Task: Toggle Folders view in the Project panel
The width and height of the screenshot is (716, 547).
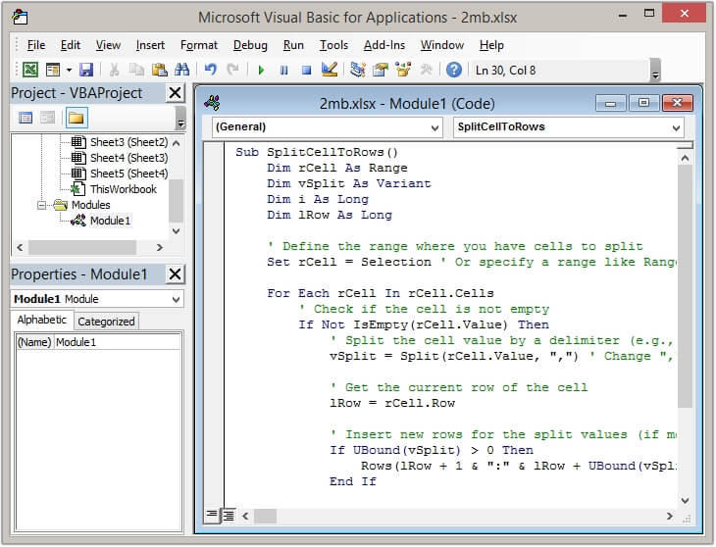Action: click(76, 118)
